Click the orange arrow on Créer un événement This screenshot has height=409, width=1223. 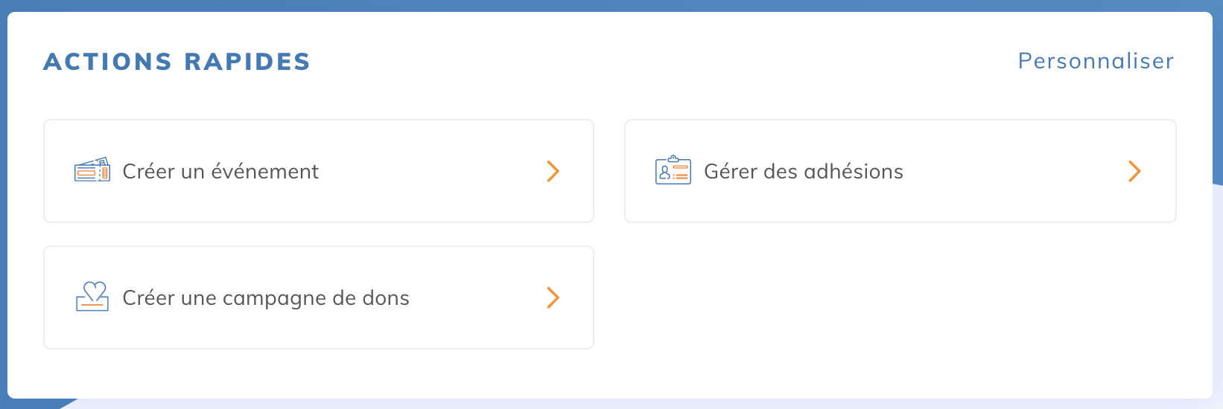coord(553,171)
